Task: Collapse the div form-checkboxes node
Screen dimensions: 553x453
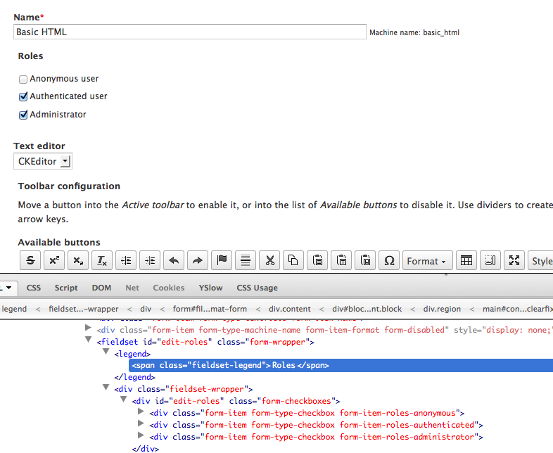Action: (x=123, y=399)
